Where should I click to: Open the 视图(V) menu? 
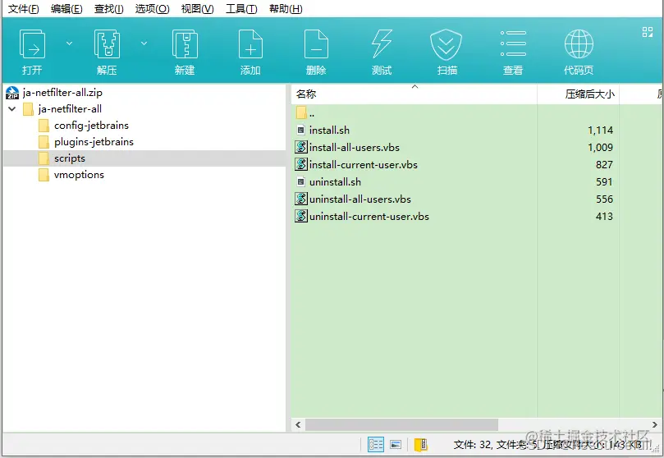pyautogui.click(x=197, y=9)
